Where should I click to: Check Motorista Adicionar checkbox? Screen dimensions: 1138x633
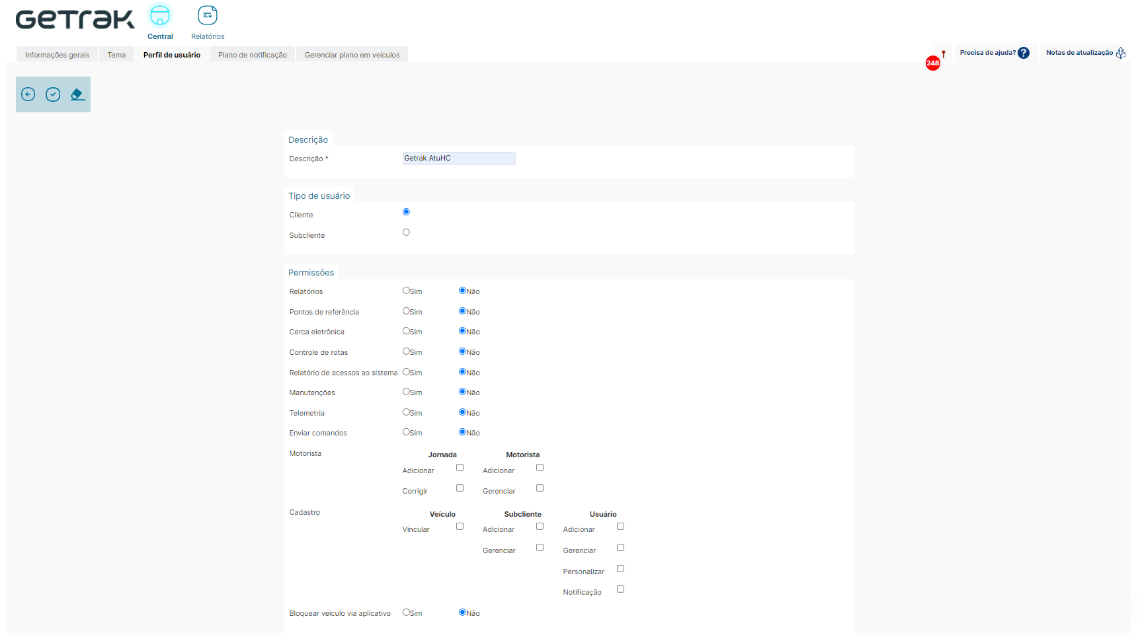point(540,468)
